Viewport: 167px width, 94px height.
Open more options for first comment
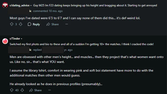coord(67,24)
